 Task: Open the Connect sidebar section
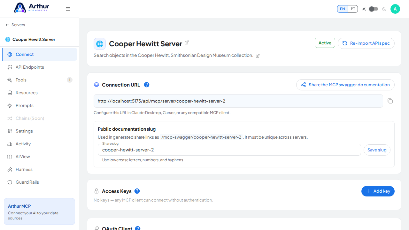(40, 54)
